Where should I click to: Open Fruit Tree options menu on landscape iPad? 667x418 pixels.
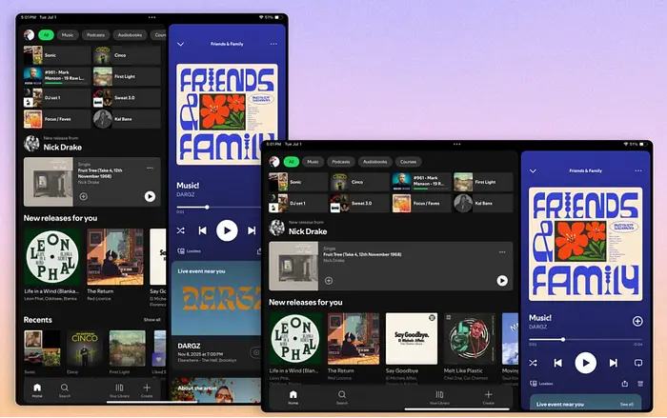[x=502, y=252]
